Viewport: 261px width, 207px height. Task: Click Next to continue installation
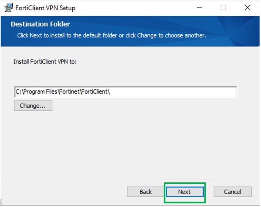tap(184, 192)
